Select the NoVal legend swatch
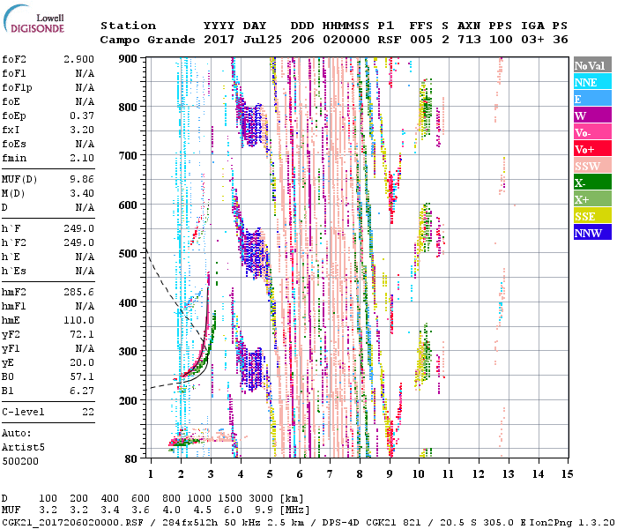 [x=589, y=66]
